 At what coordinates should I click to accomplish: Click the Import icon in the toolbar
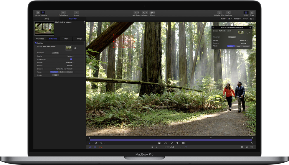(x=76, y=13)
